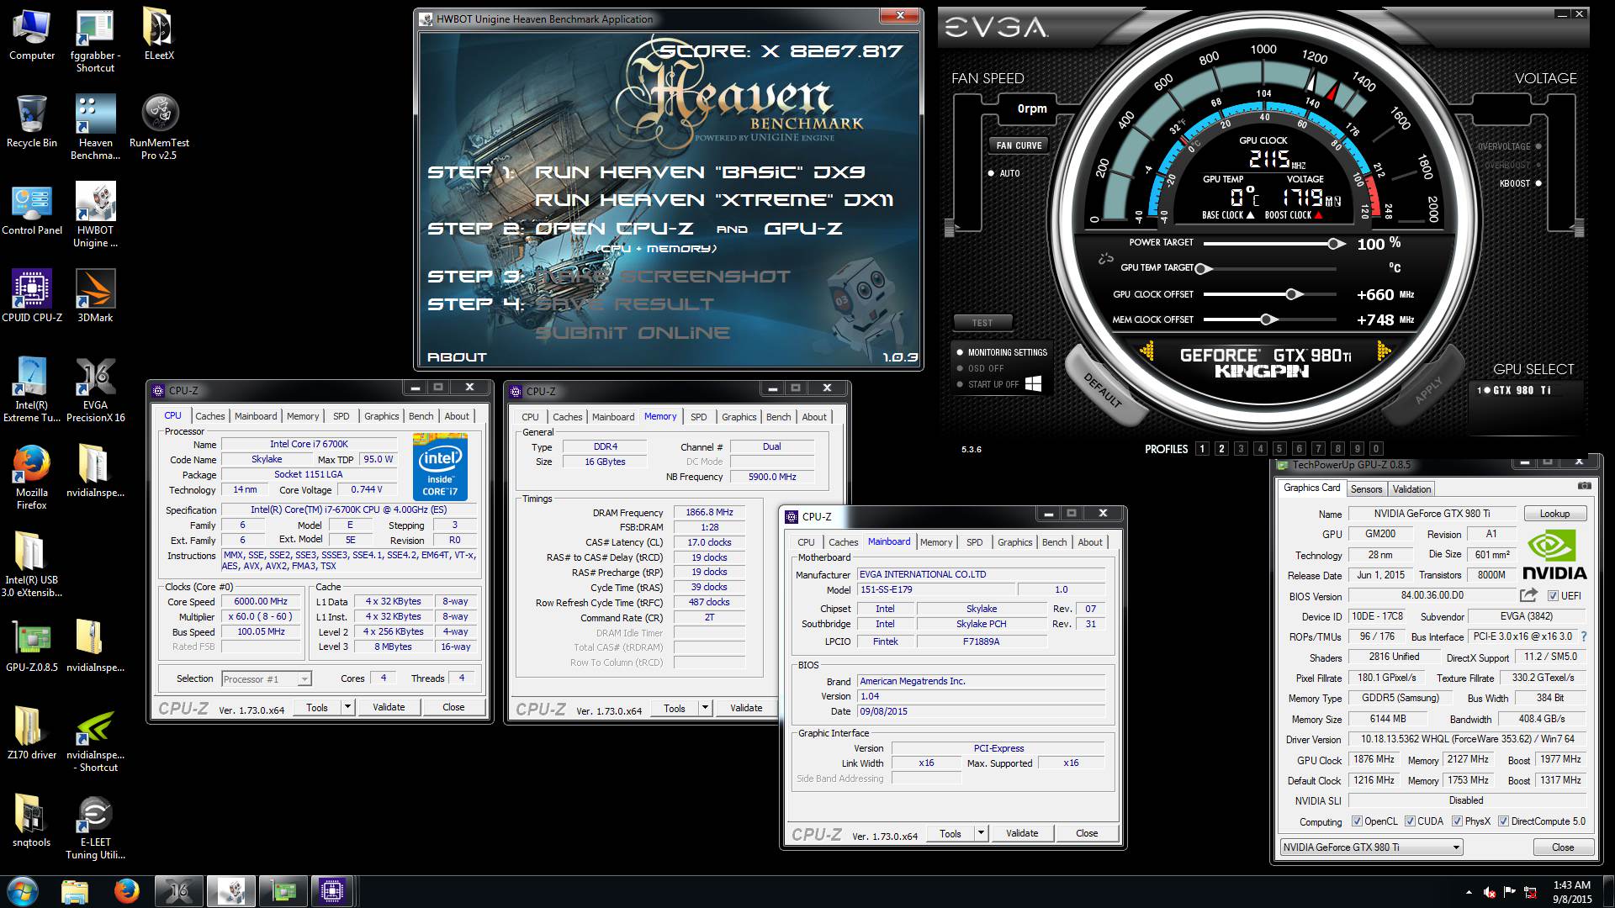
Task: Switch to the SPD tab in Memory window
Action: [698, 417]
